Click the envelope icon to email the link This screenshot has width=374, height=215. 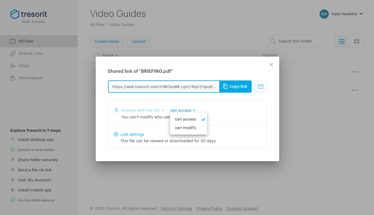click(261, 87)
